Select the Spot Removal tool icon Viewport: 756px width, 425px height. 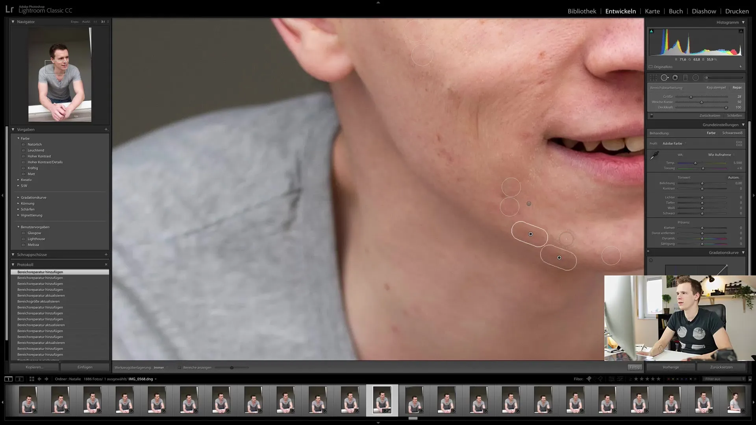(x=665, y=78)
